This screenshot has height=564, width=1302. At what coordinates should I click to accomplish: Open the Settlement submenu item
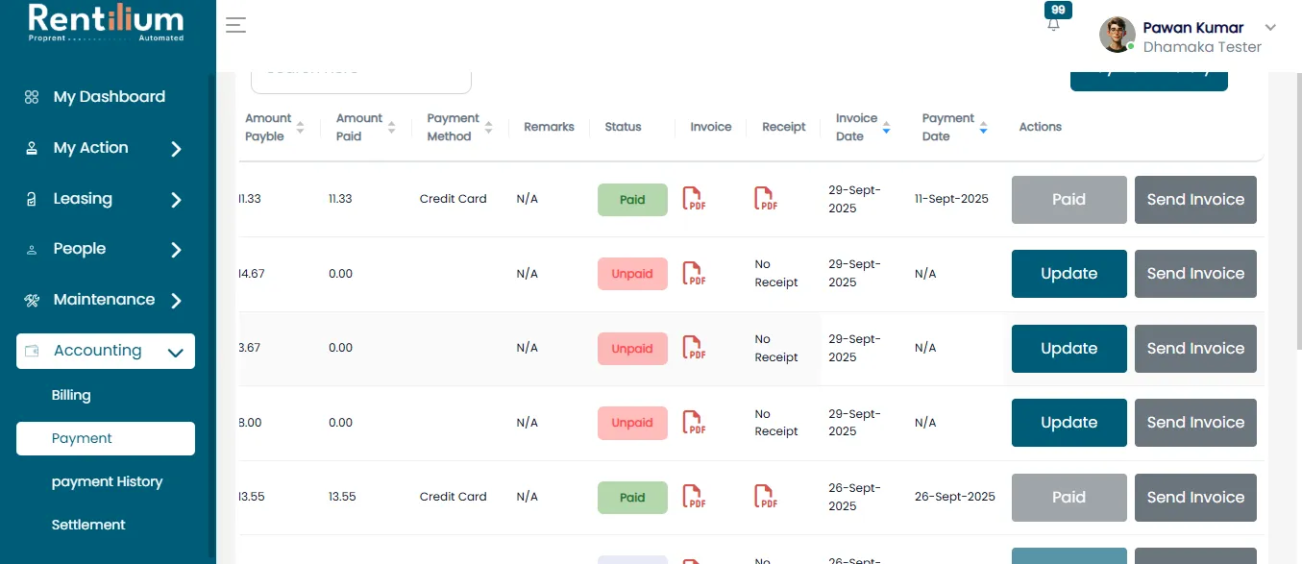click(x=88, y=525)
